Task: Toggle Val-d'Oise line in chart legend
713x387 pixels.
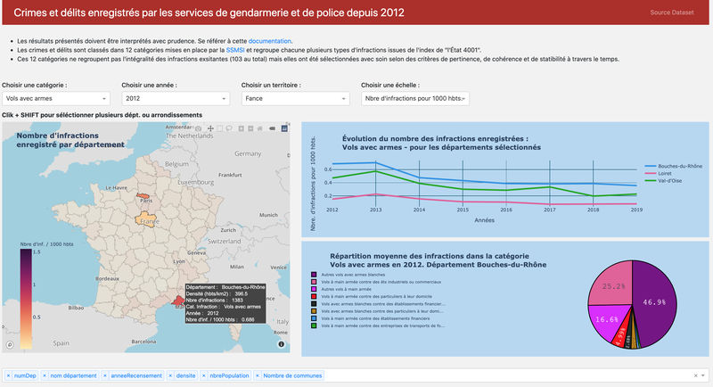Action: click(x=663, y=180)
